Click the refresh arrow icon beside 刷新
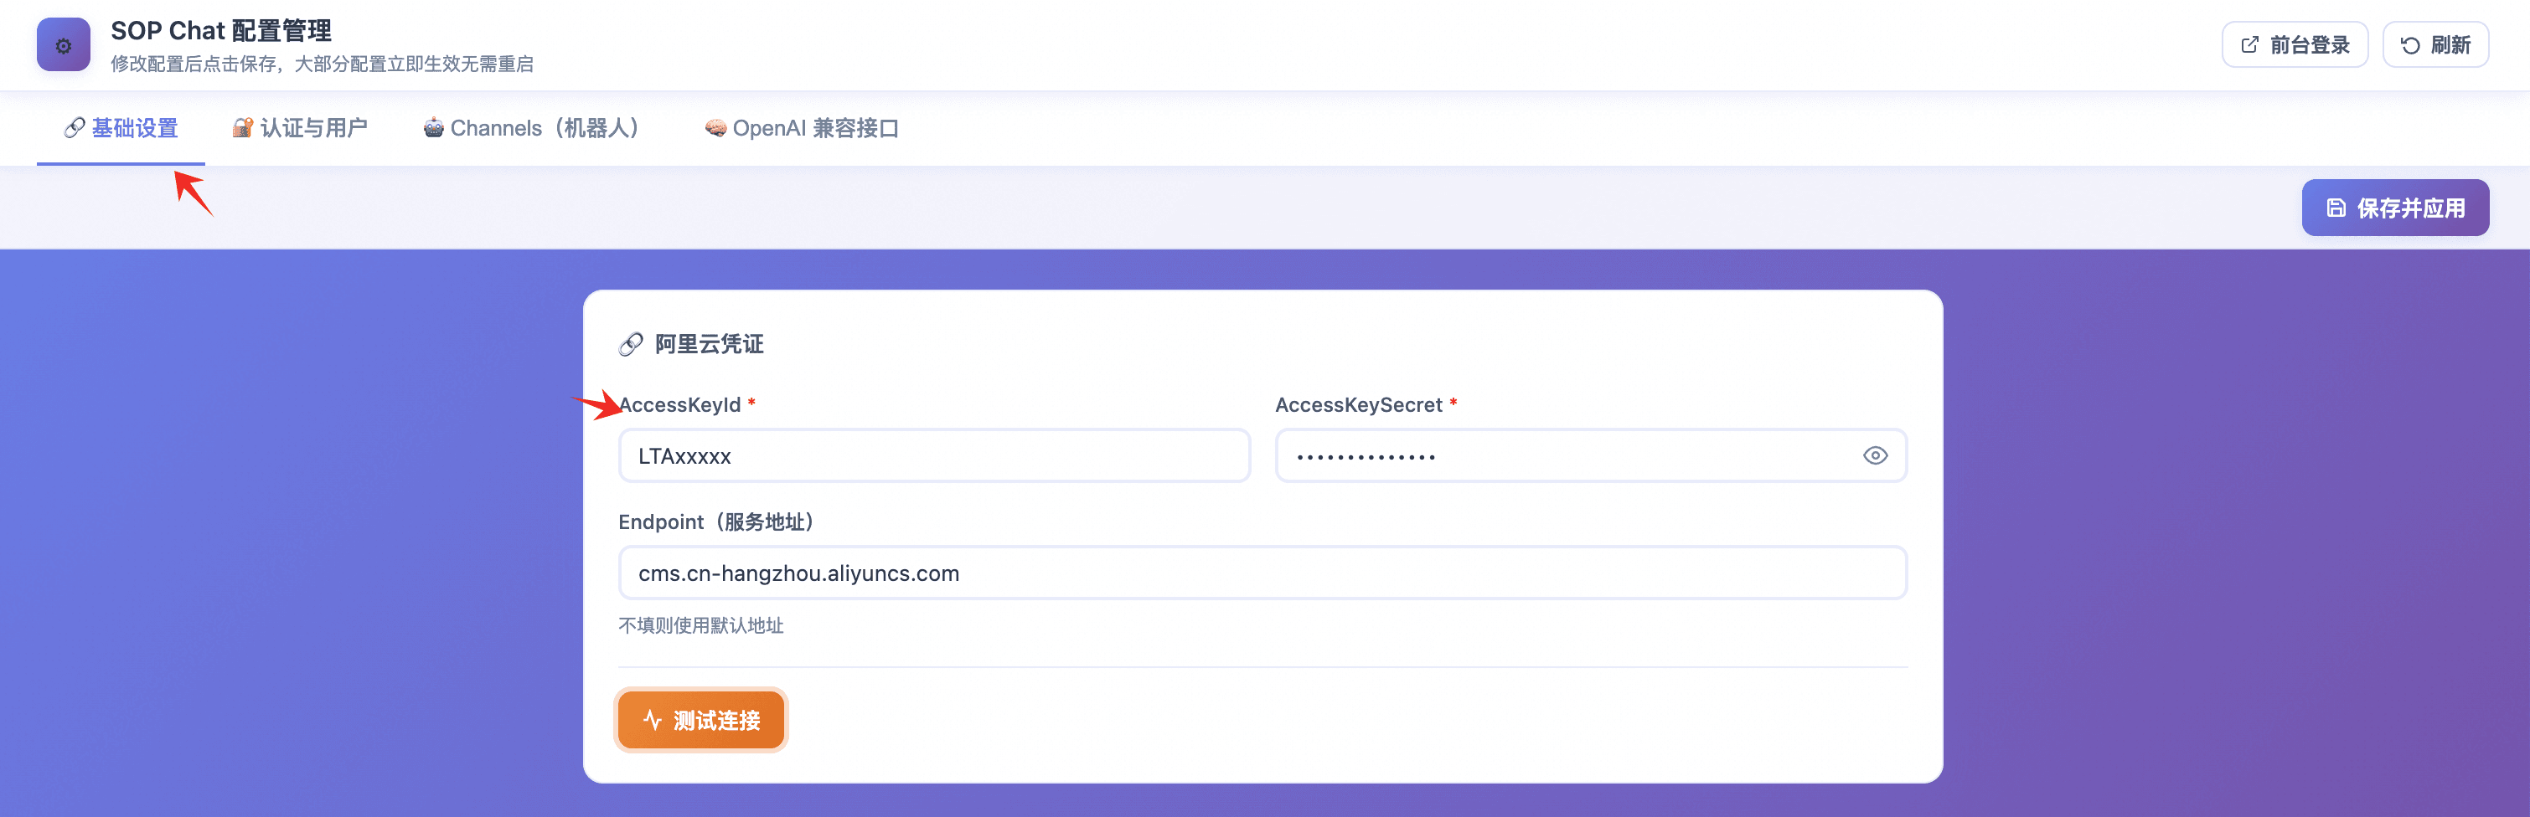 (x=2409, y=45)
